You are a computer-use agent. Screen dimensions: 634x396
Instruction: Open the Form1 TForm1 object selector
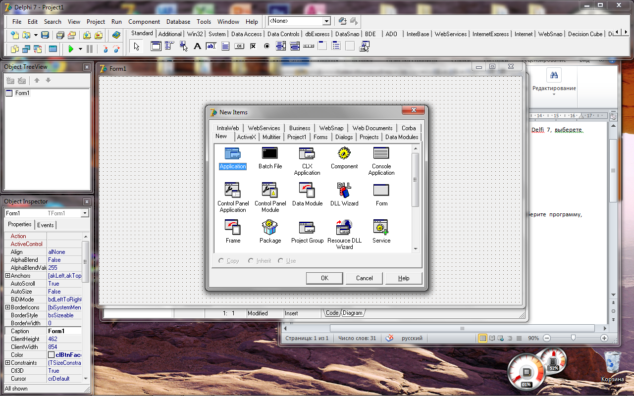click(46, 213)
